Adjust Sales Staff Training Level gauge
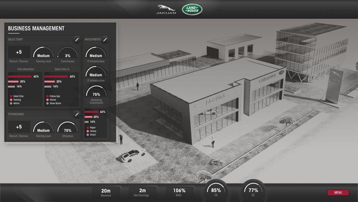This screenshot has width=358, height=202. coord(43,53)
